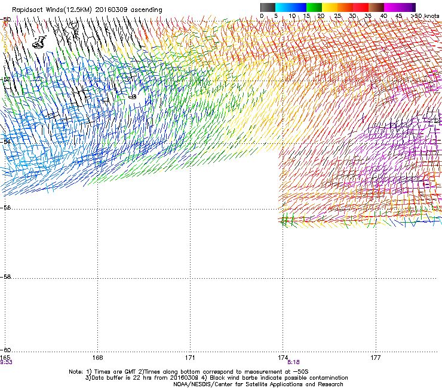Click the purple 9:53 pass time label
The image size is (442, 388).
pos(6,362)
